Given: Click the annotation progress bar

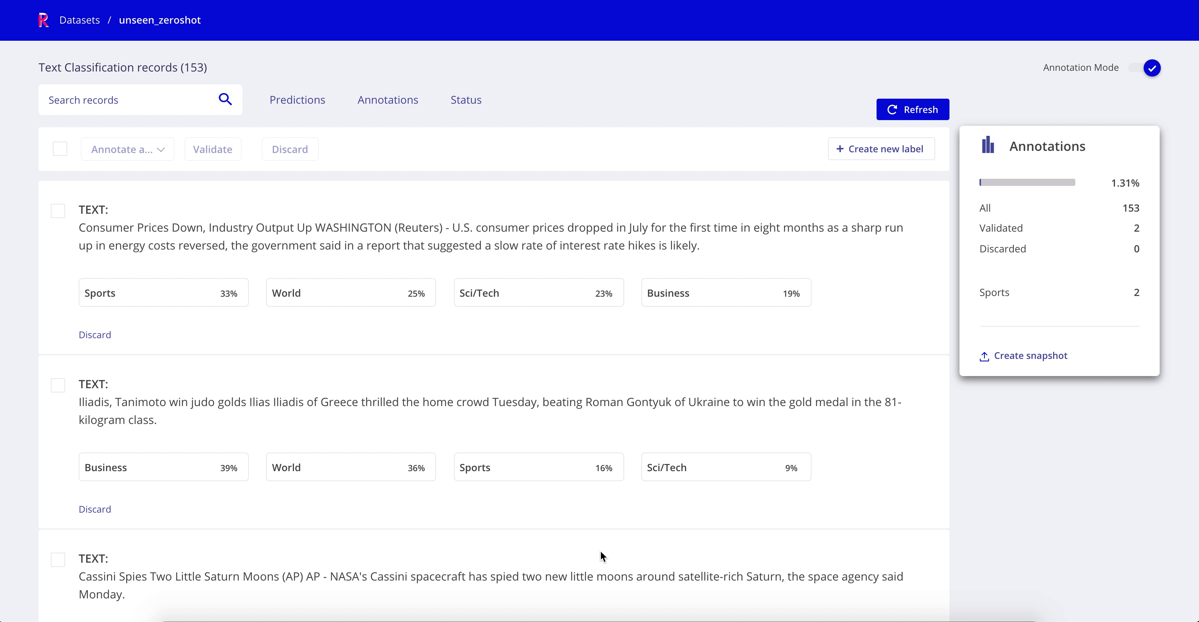Looking at the screenshot, I should click(1027, 183).
